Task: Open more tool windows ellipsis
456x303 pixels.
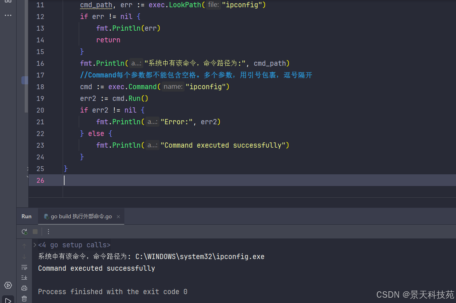Action: 8,15
